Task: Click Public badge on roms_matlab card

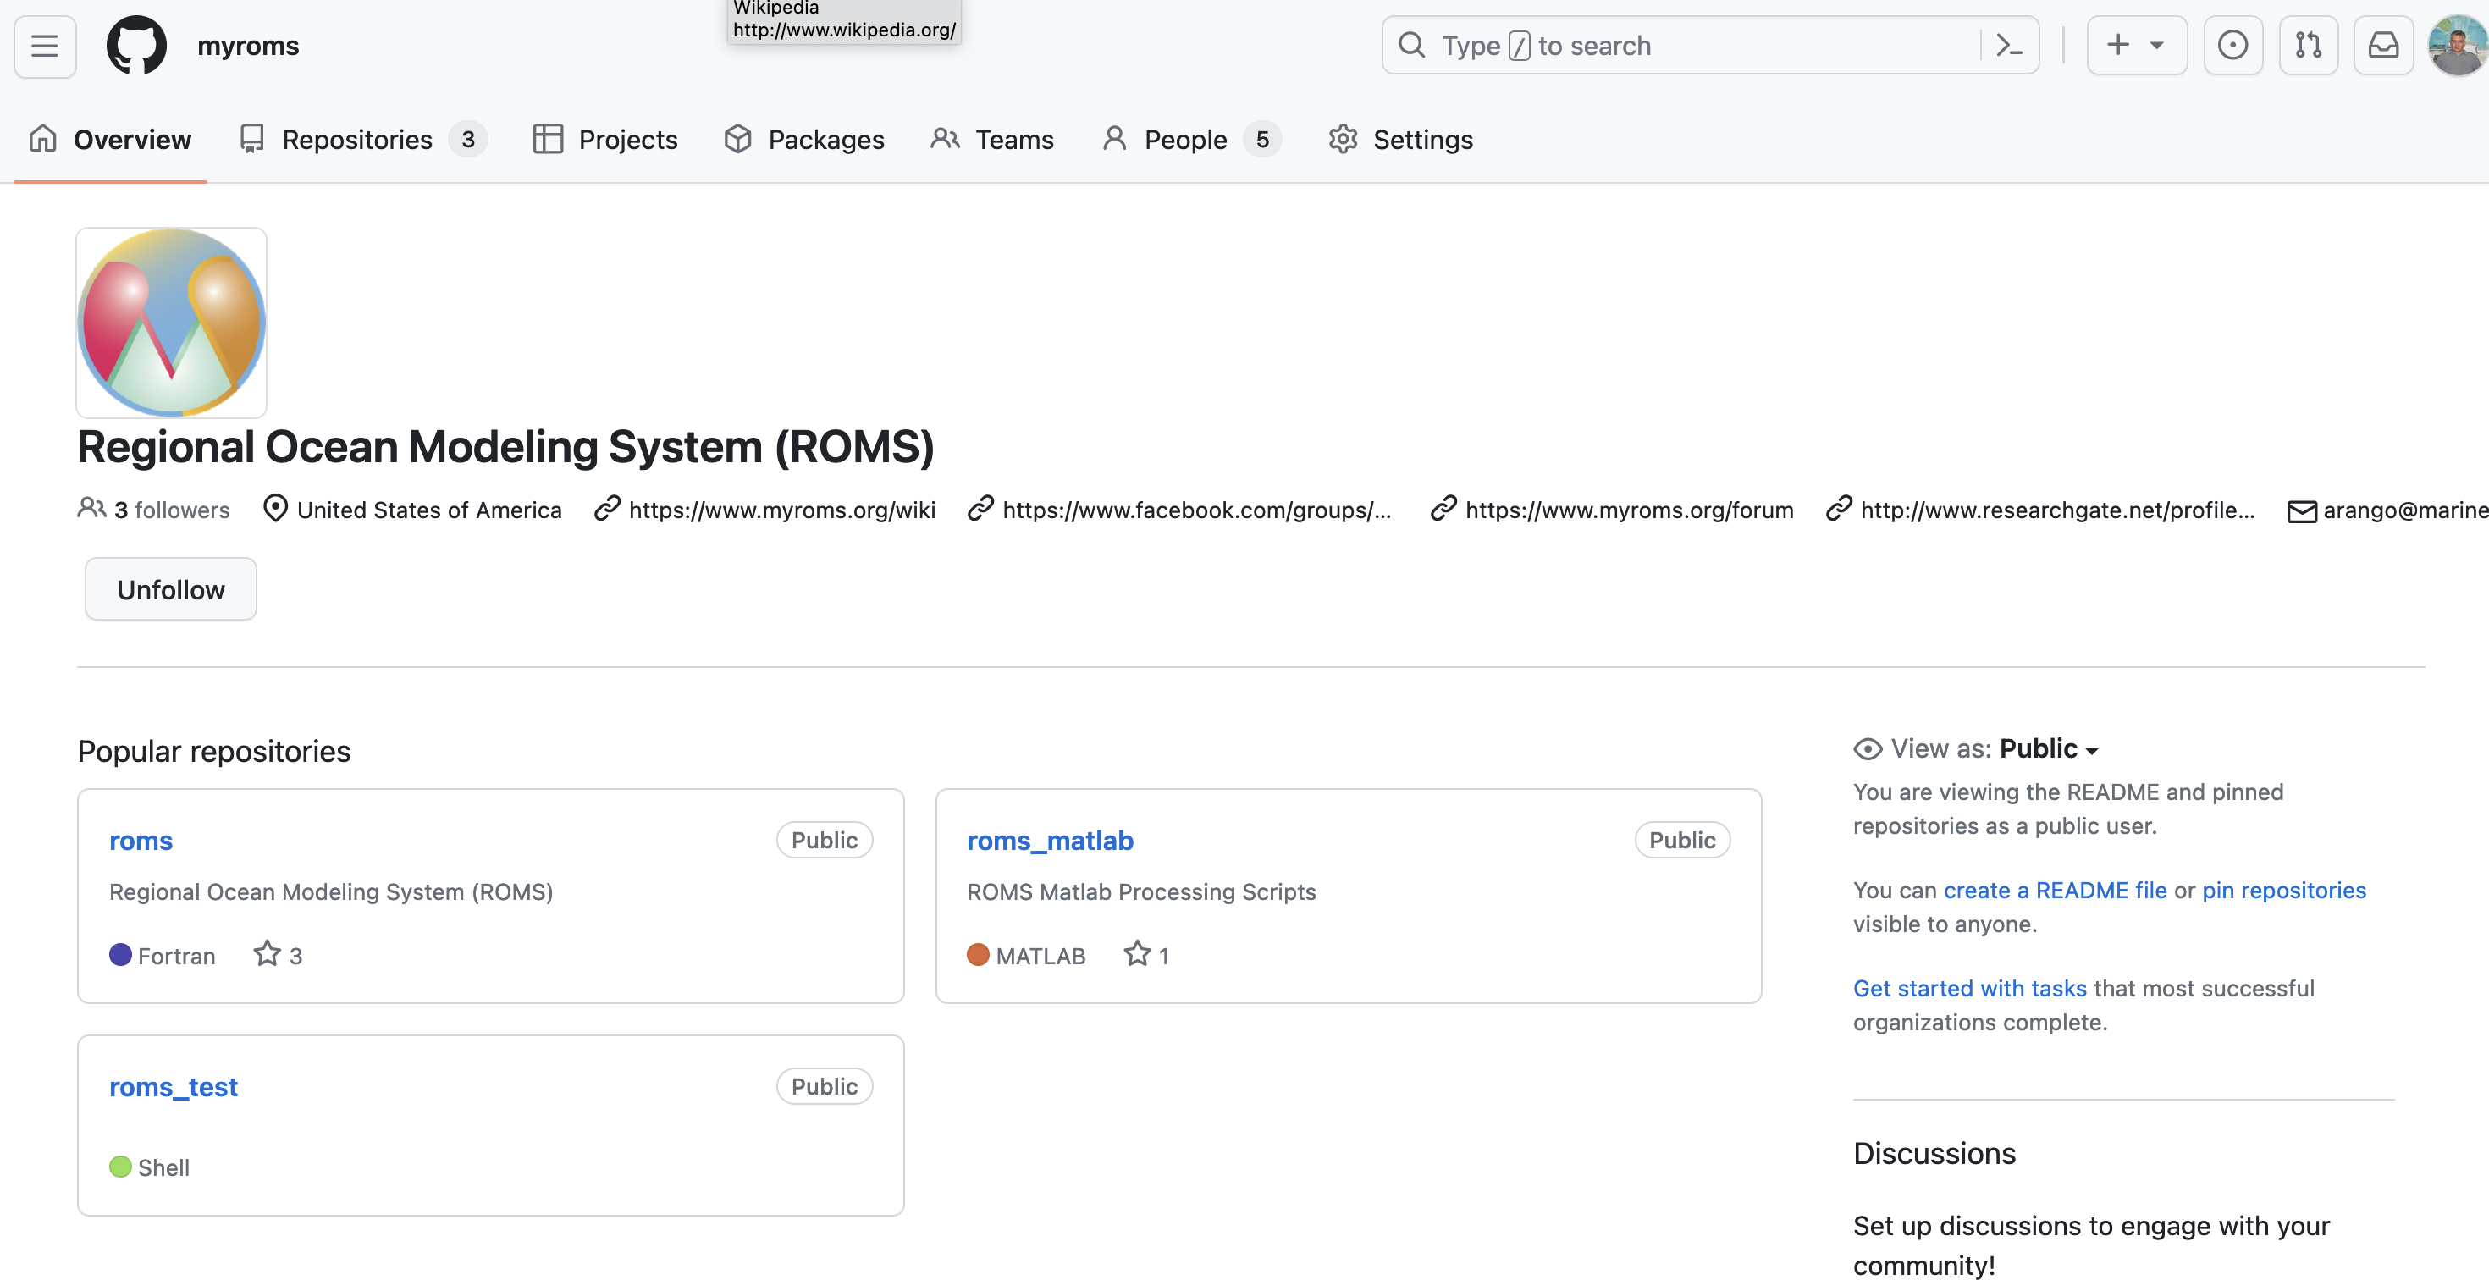Action: [1682, 840]
